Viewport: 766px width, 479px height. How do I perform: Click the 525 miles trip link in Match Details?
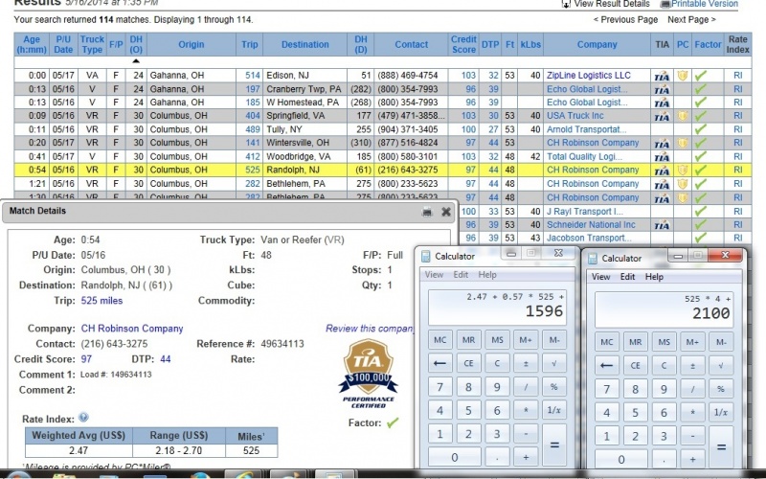101,301
